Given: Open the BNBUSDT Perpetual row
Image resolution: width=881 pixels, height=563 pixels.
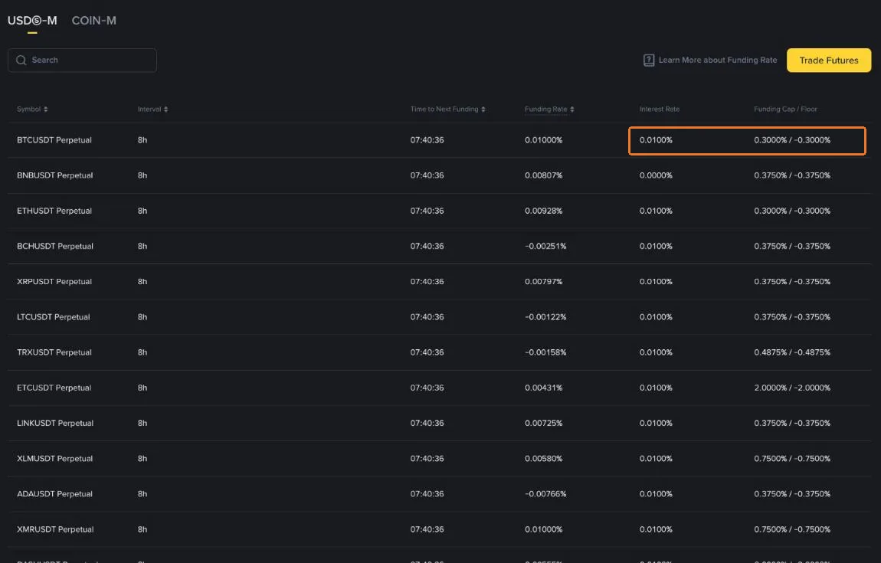Looking at the screenshot, I should (440, 175).
